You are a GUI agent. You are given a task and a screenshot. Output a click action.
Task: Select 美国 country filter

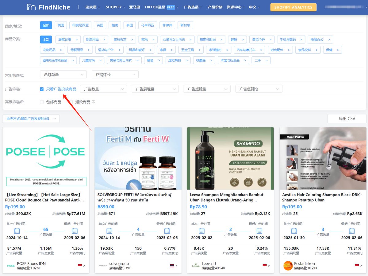tap(61, 25)
